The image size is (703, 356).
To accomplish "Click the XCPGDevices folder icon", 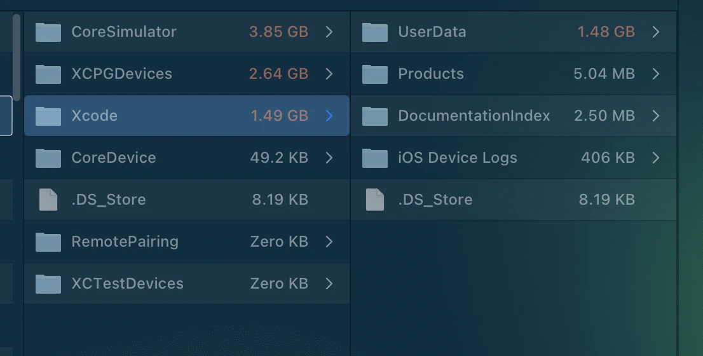I will point(48,74).
